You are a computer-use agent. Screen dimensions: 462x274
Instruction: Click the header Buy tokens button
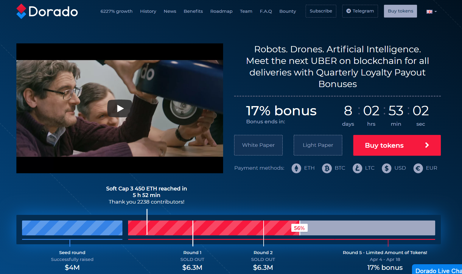point(400,11)
